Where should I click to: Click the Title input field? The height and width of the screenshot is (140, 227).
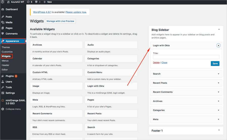pos(186,57)
